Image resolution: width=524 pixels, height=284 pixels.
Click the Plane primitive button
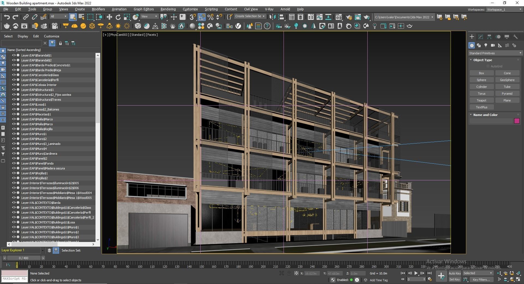coord(507,100)
